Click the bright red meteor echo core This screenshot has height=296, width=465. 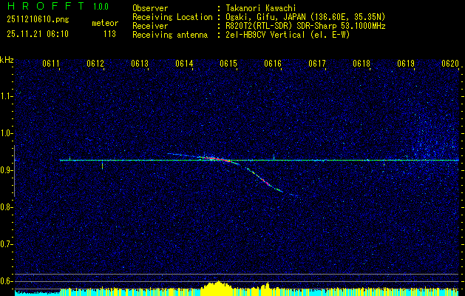pos(213,158)
